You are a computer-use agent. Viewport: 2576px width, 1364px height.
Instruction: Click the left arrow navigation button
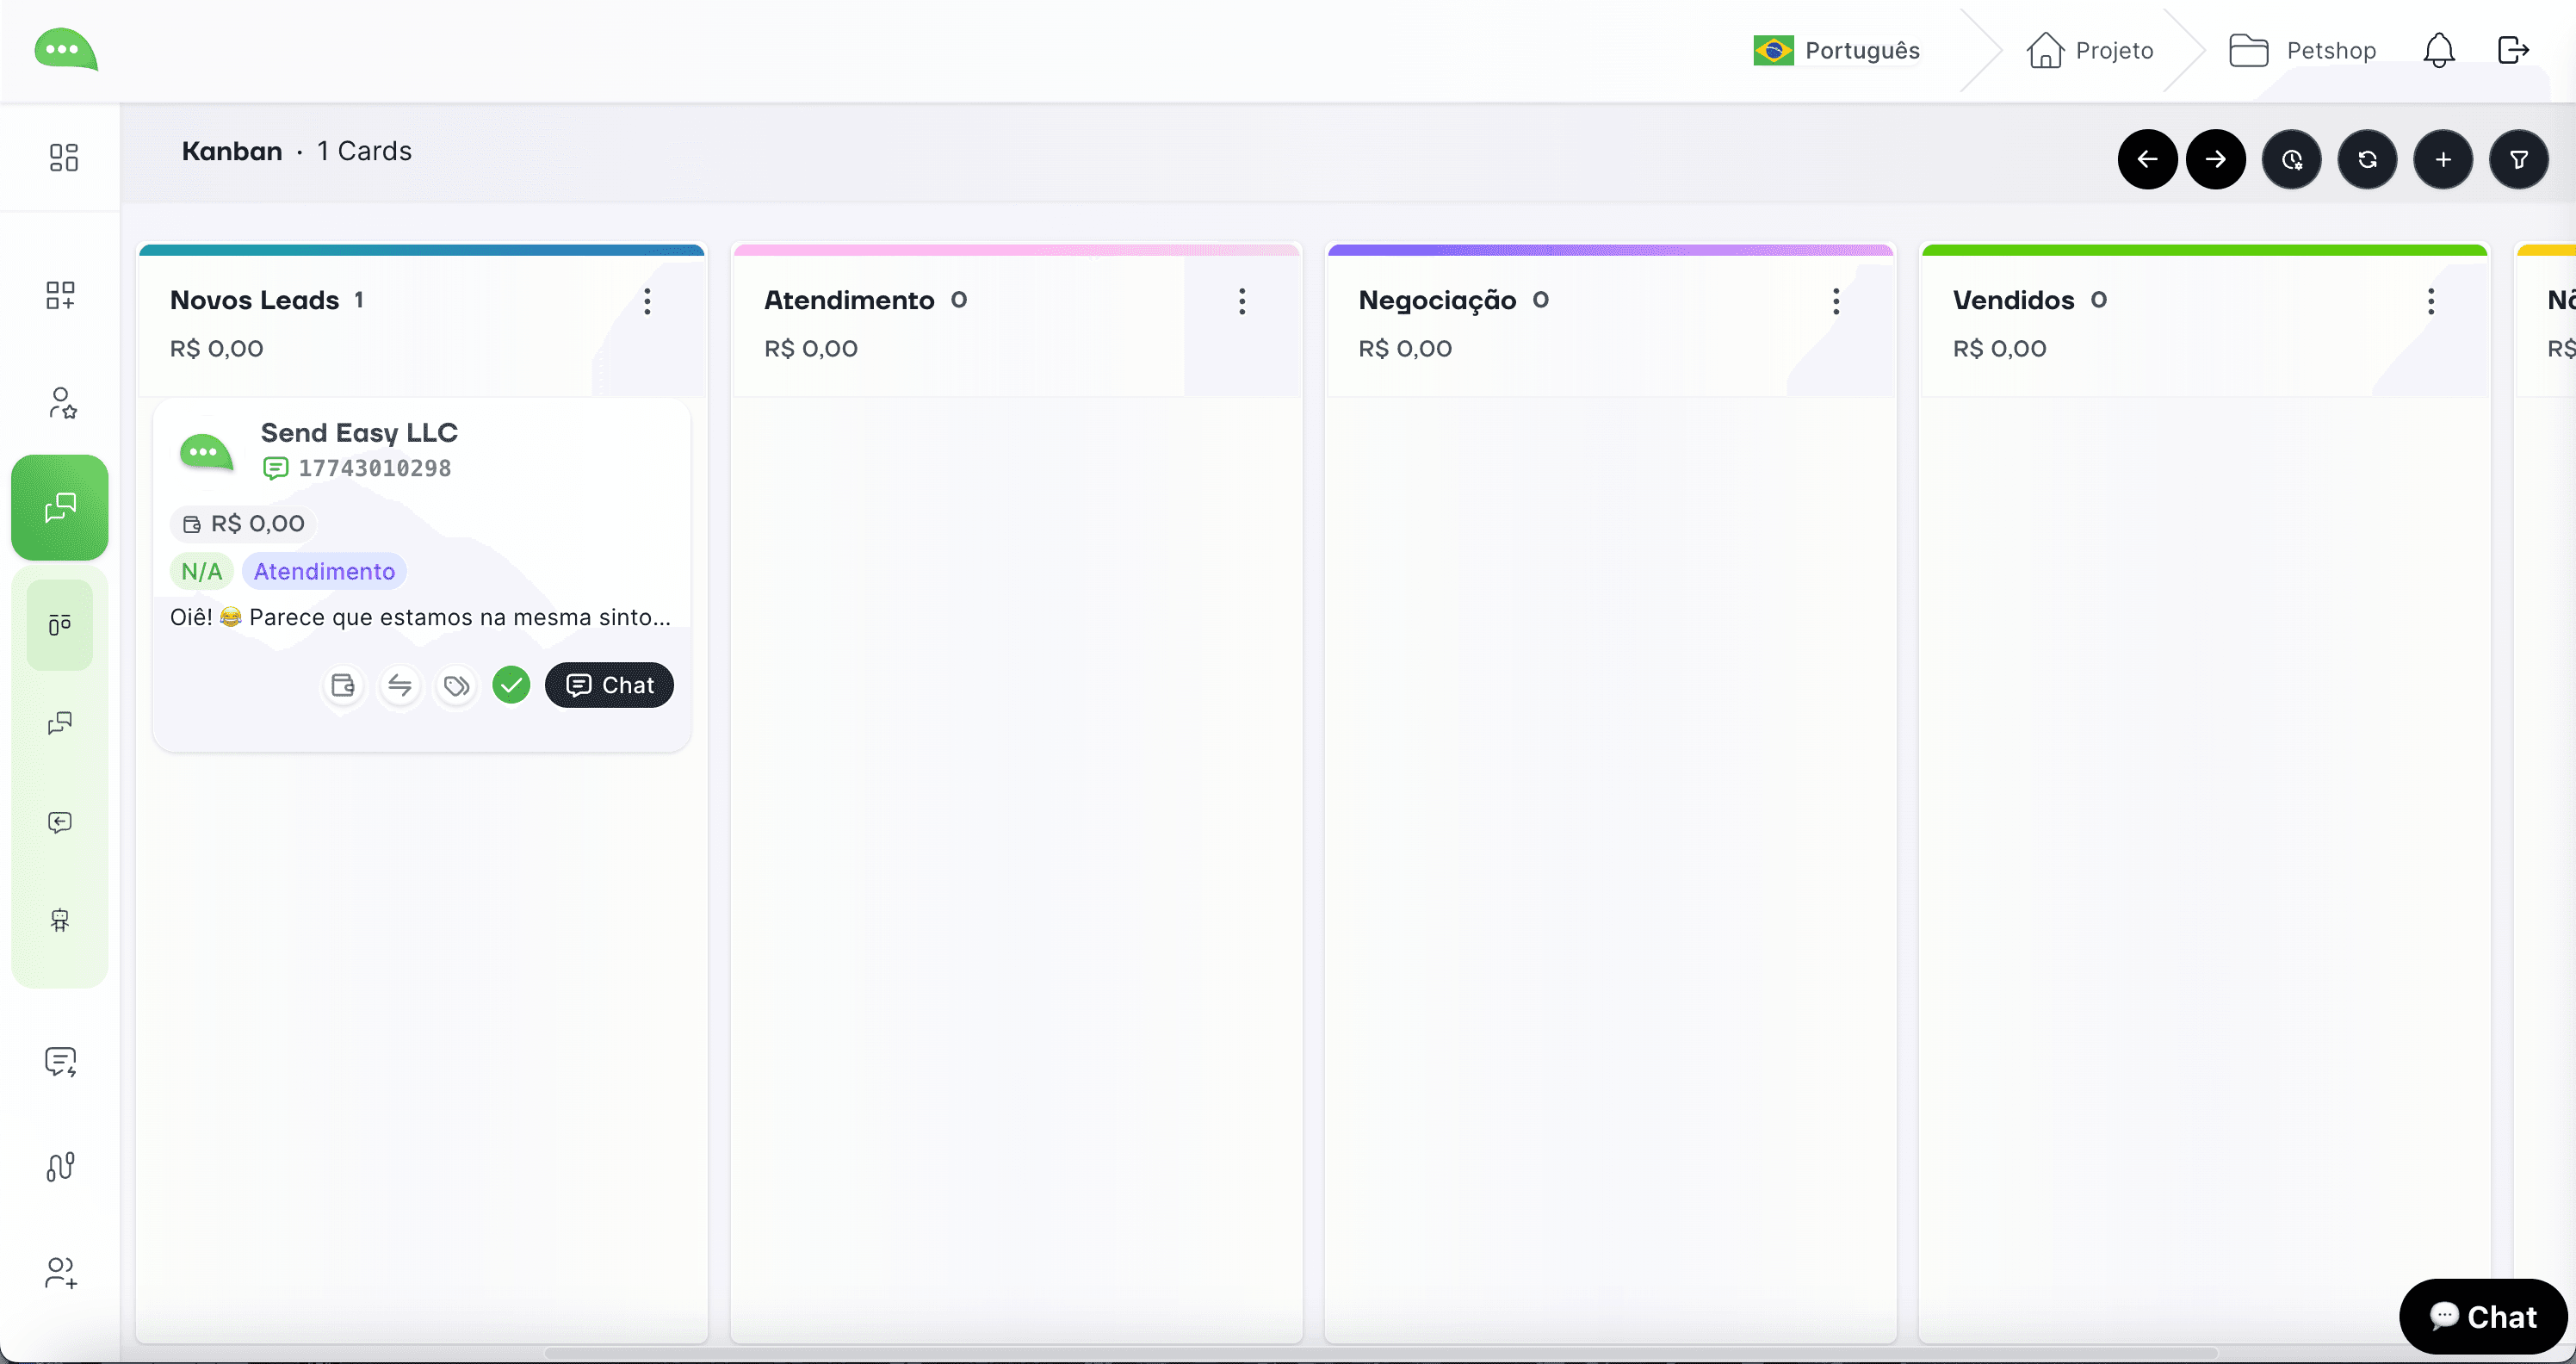coord(2147,159)
